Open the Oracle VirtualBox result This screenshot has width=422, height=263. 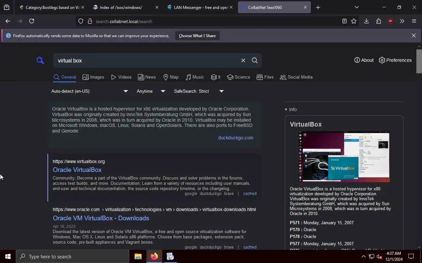point(77,170)
